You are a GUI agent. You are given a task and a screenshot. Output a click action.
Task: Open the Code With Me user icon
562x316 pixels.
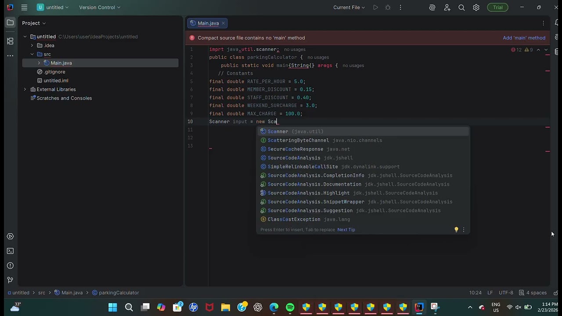(447, 7)
